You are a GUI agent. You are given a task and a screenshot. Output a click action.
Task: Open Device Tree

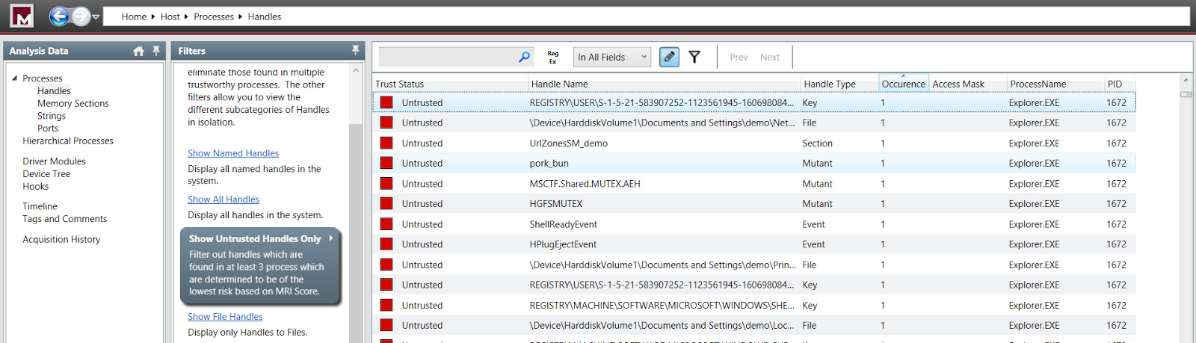(x=46, y=174)
